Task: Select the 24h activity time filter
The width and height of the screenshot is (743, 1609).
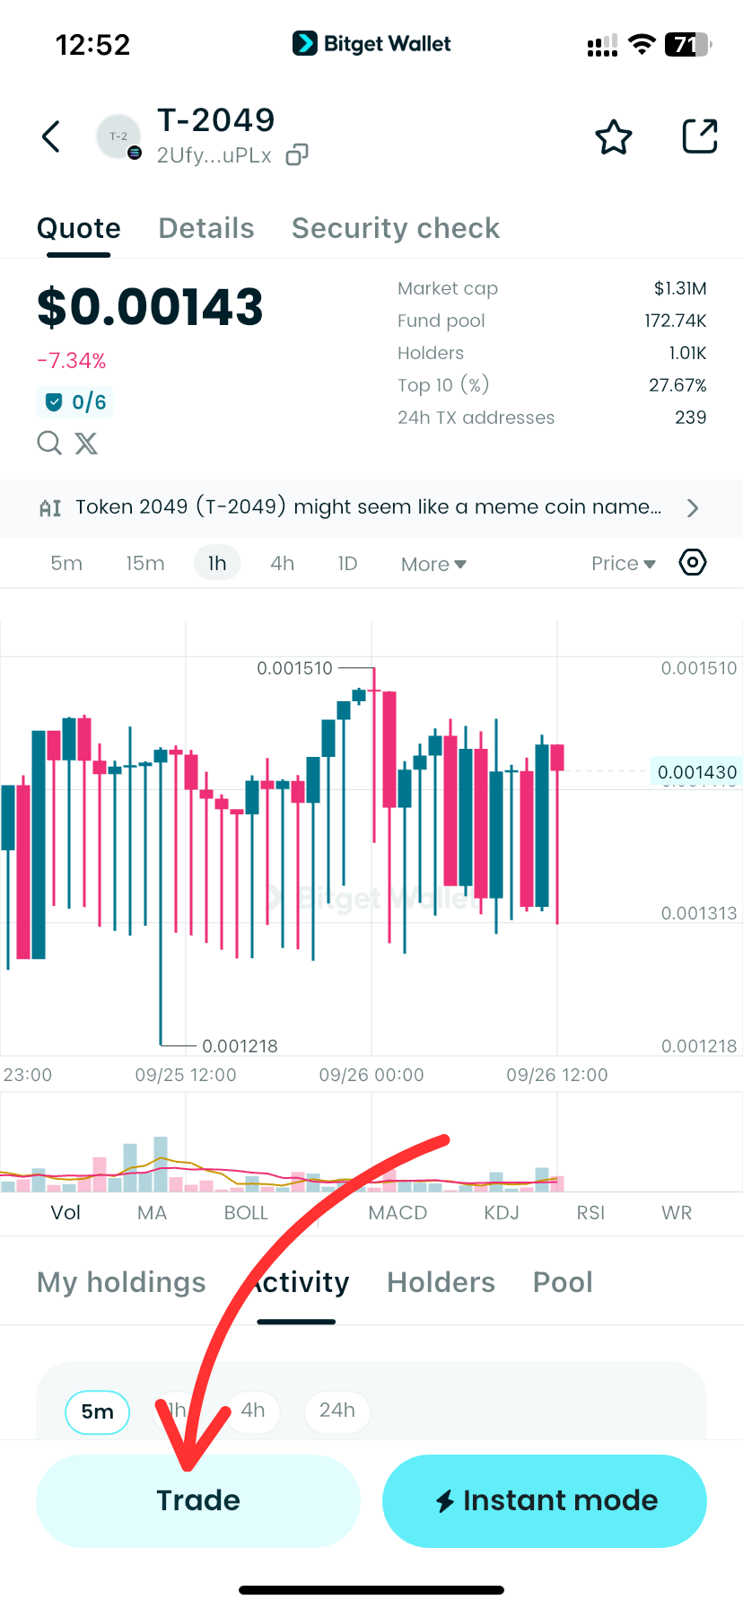Action: [337, 1411]
